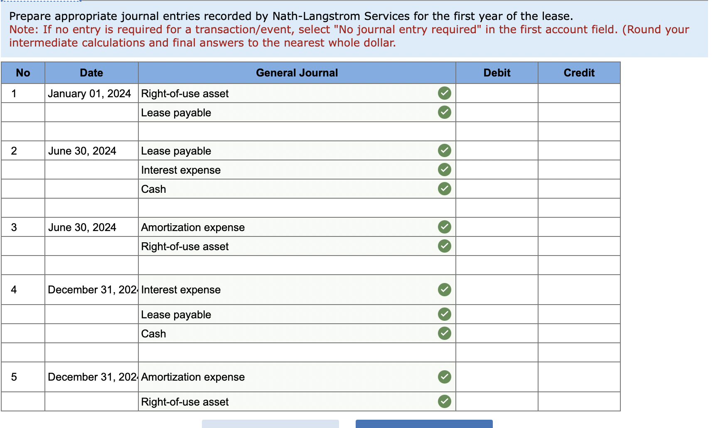Select credit cell for entry 2 Cash
Image resolution: width=728 pixels, height=428 pixels.
click(x=579, y=189)
